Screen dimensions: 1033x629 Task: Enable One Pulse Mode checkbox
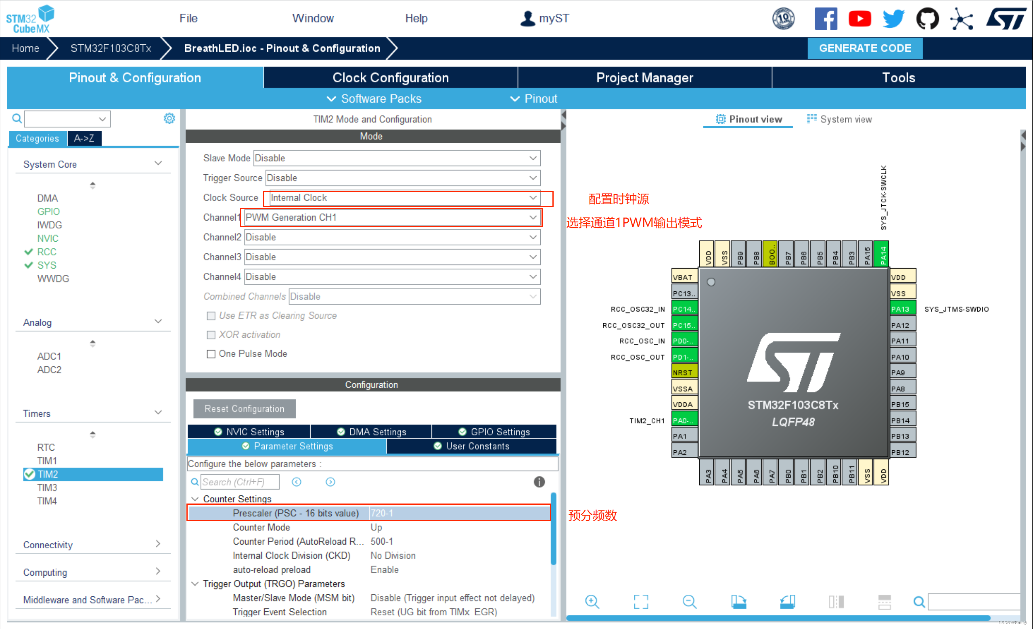pos(211,354)
